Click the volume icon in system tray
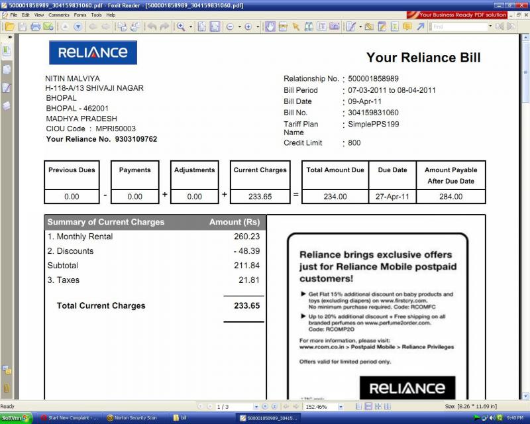 (x=492, y=418)
